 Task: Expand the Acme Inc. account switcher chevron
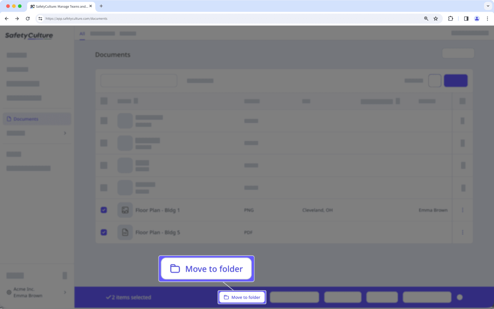pyautogui.click(x=65, y=292)
